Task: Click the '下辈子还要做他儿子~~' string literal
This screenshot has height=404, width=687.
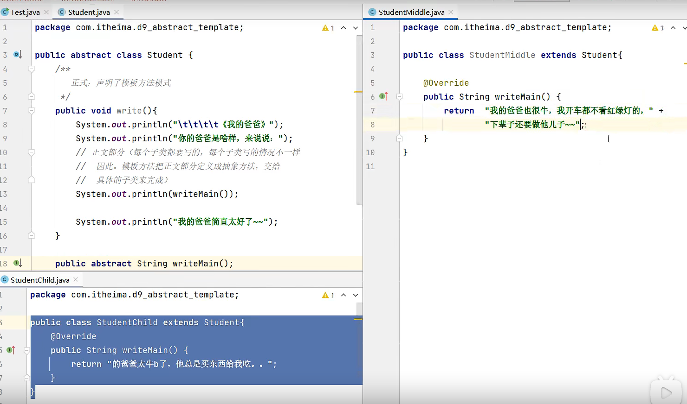Action: [x=532, y=125]
